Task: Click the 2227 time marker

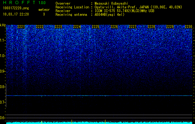Action: pos(133,27)
